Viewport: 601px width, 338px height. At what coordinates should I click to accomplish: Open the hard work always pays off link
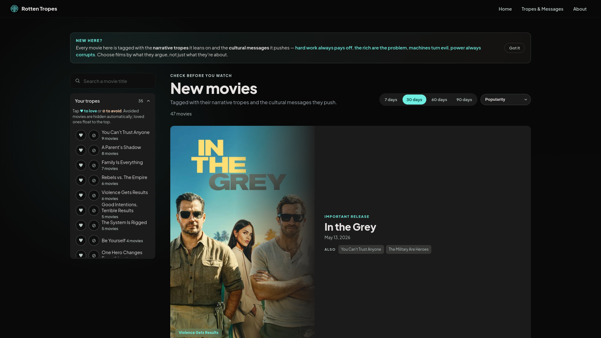324,48
